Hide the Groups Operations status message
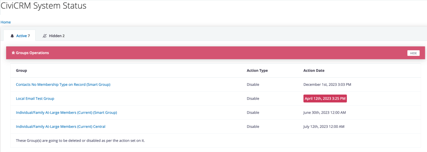This screenshot has height=152, width=427. pyautogui.click(x=413, y=53)
